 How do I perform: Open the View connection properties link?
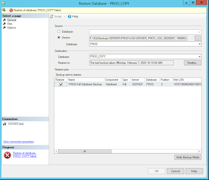(18, 142)
